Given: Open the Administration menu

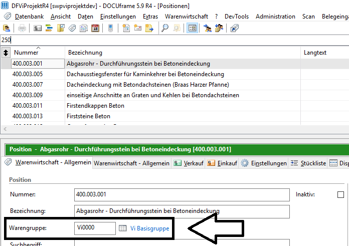Looking at the screenshot, I should point(275,17).
